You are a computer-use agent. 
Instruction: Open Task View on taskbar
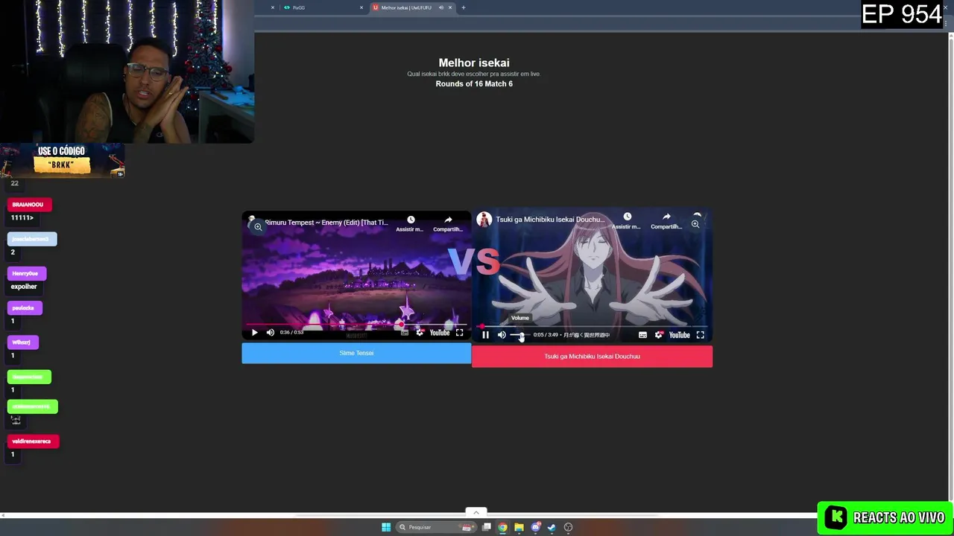(x=487, y=527)
